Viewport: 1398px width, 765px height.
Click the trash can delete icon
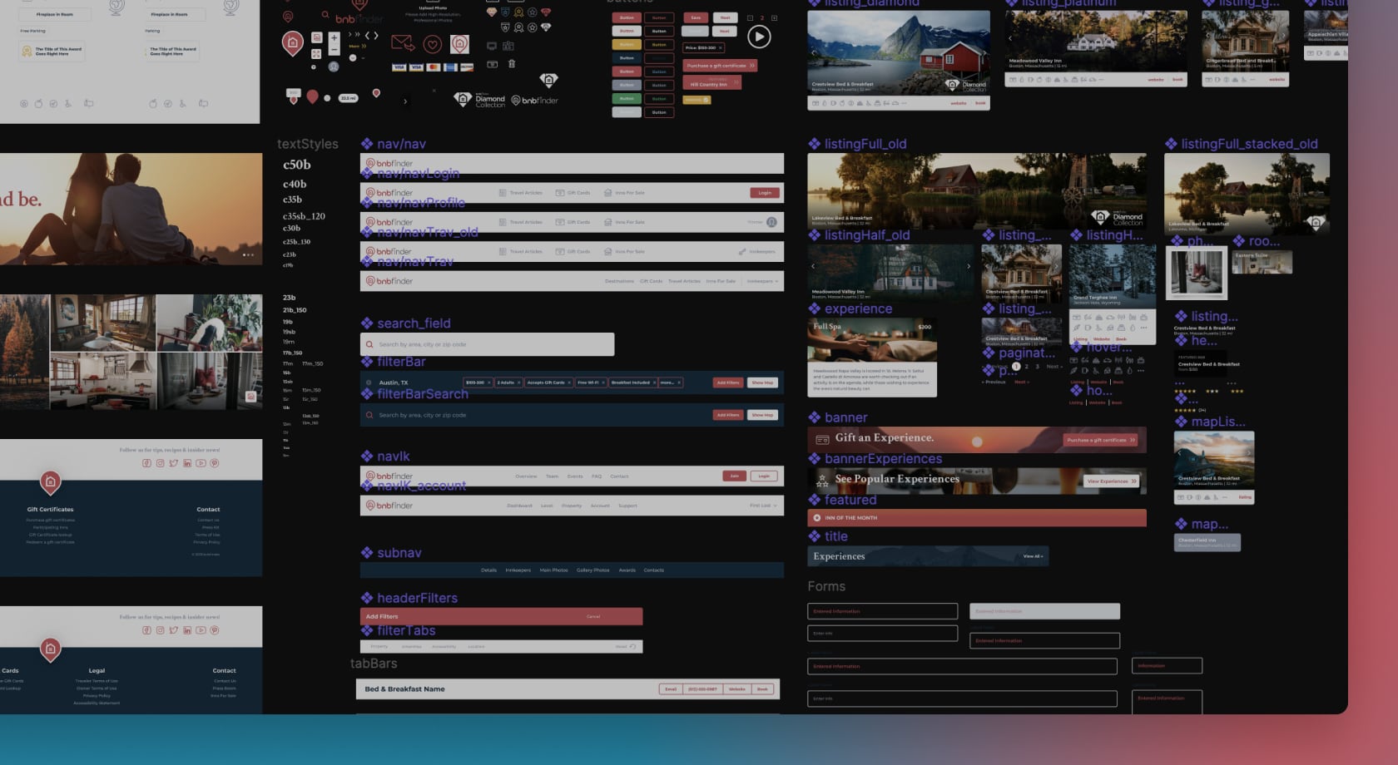point(512,64)
